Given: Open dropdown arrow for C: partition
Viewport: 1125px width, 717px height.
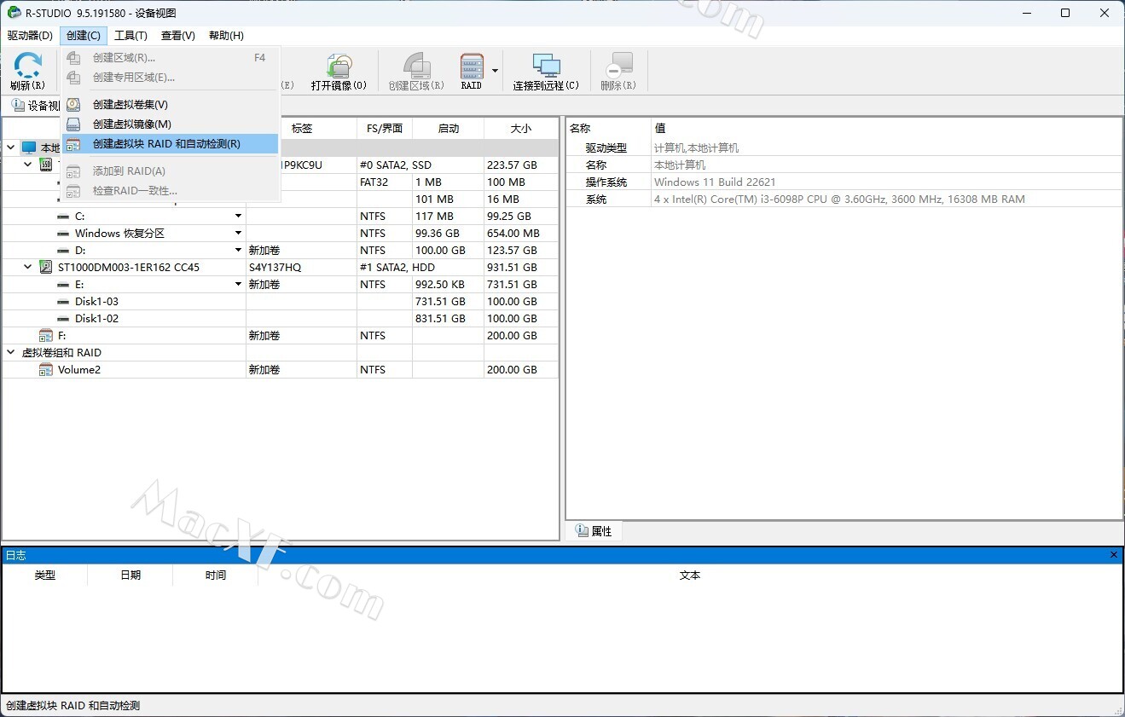Looking at the screenshot, I should [x=238, y=216].
